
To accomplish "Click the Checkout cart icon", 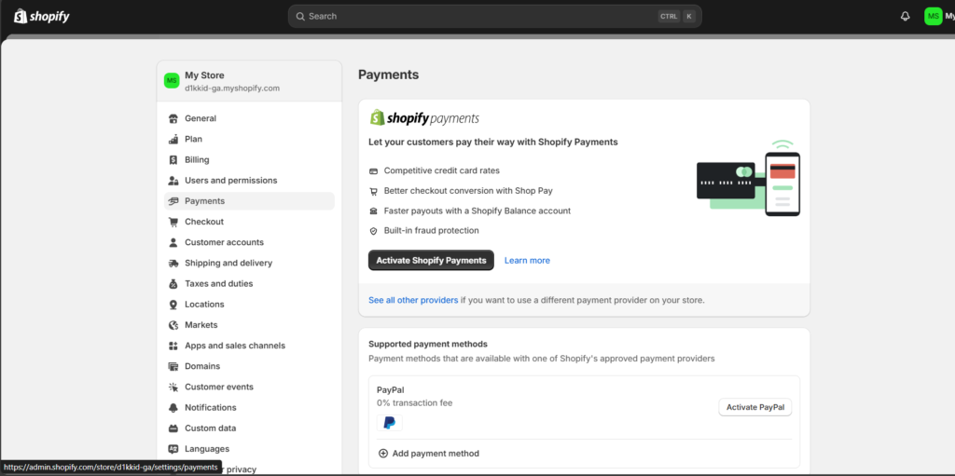I will [x=173, y=223].
